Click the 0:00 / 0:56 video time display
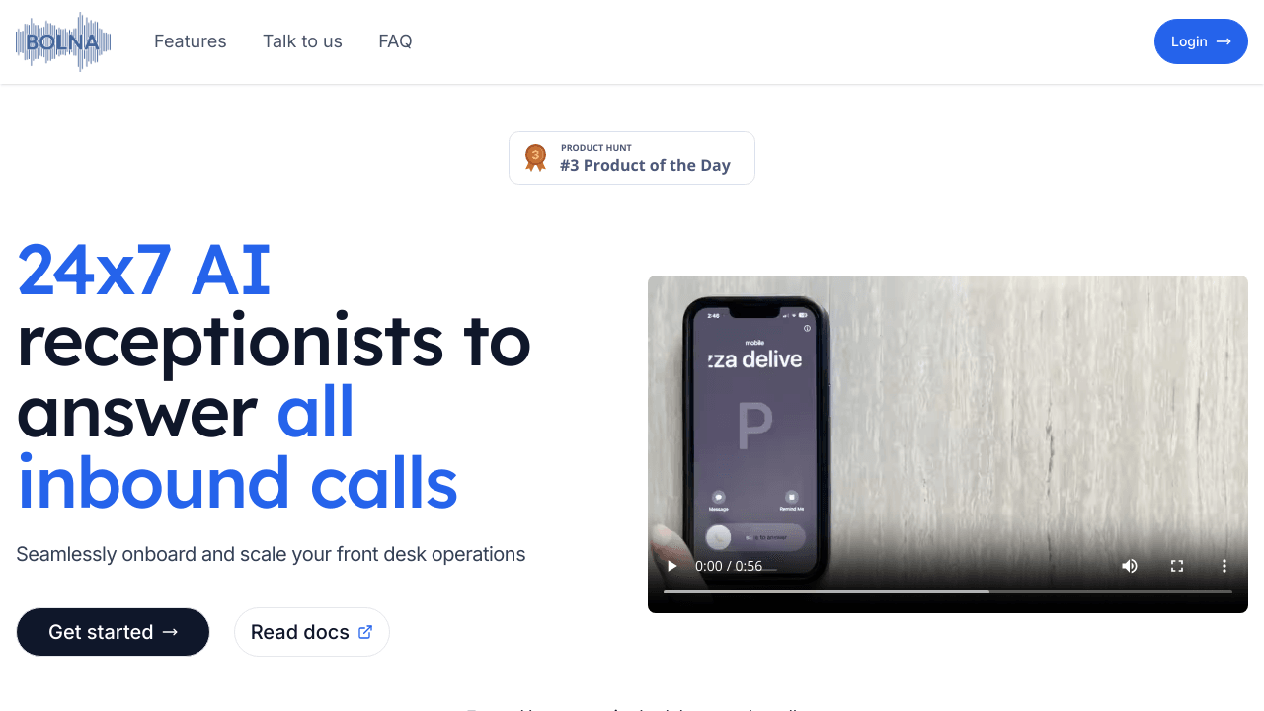 pyautogui.click(x=729, y=566)
